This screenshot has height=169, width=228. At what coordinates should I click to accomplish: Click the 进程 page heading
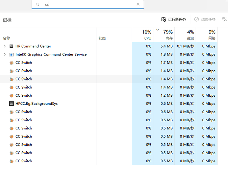pyautogui.click(x=7, y=20)
